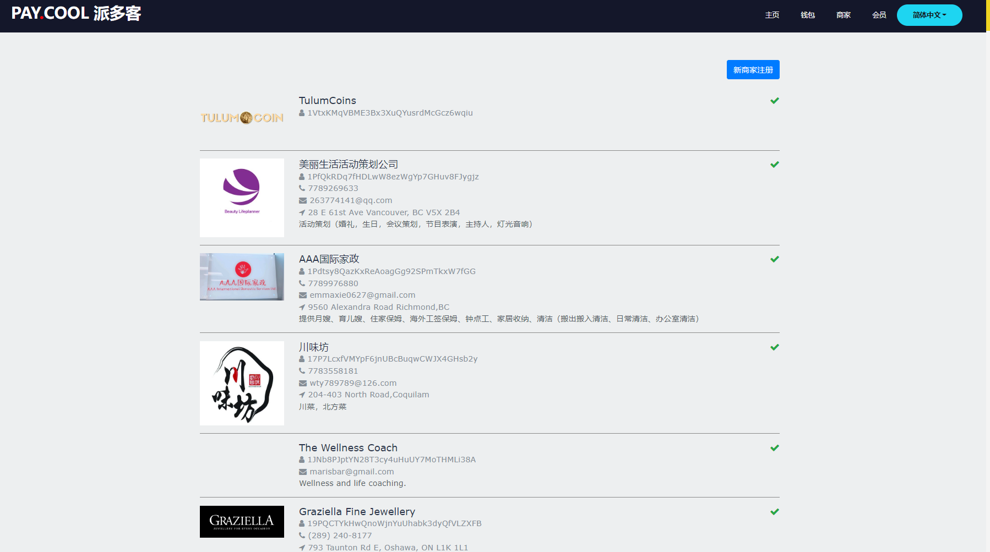
Task: Click phone icon beside 7789976880
Action: click(302, 283)
